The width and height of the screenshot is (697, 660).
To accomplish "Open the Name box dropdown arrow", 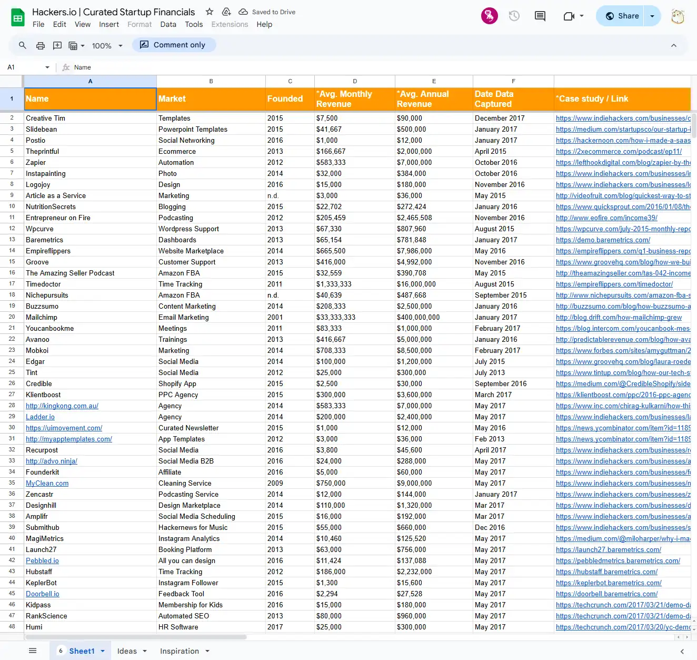I will (x=47, y=67).
